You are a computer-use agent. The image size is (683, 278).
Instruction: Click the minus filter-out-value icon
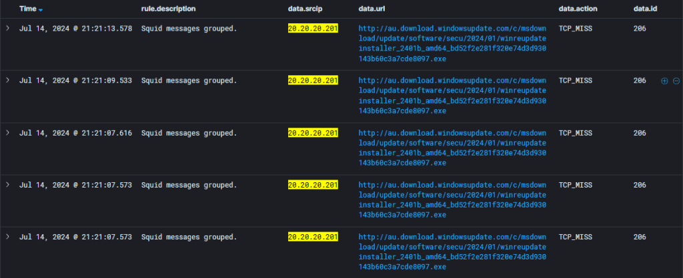pyautogui.click(x=676, y=81)
